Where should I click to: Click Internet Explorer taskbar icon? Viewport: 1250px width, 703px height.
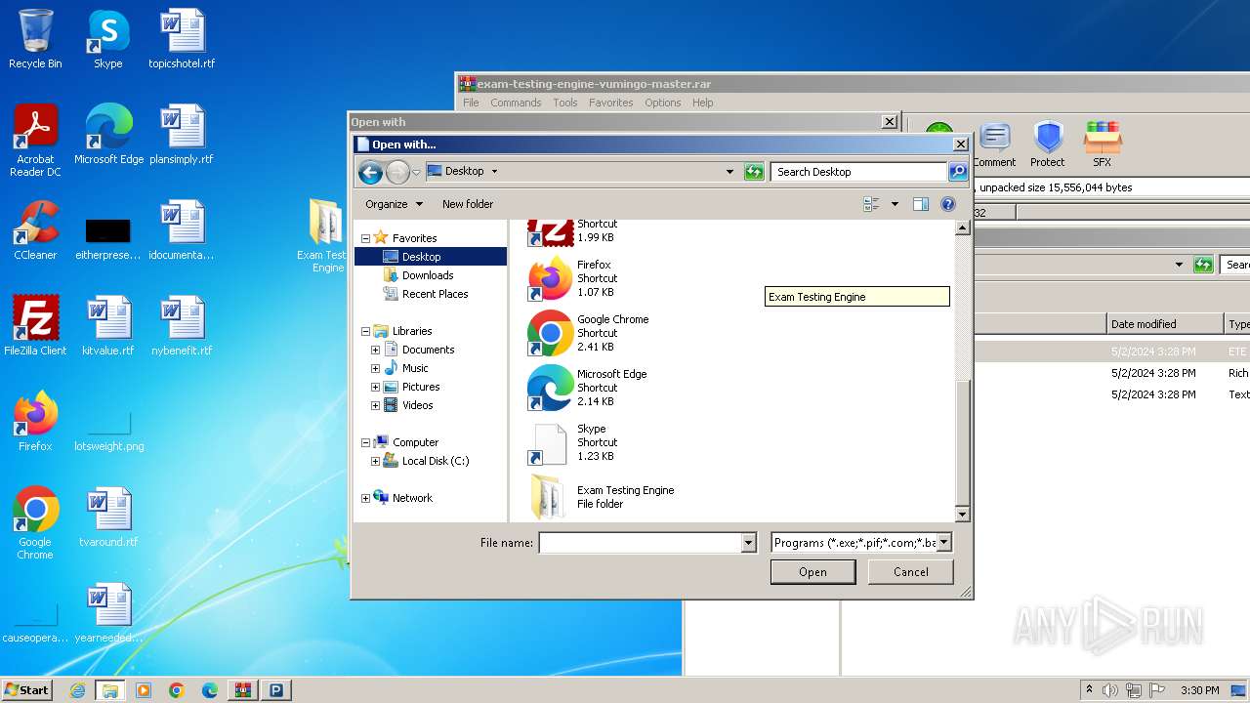[x=77, y=690]
